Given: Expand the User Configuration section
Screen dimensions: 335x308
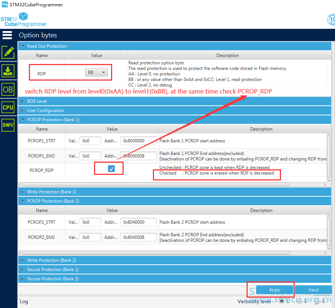Looking at the screenshot, I should 175,111.
